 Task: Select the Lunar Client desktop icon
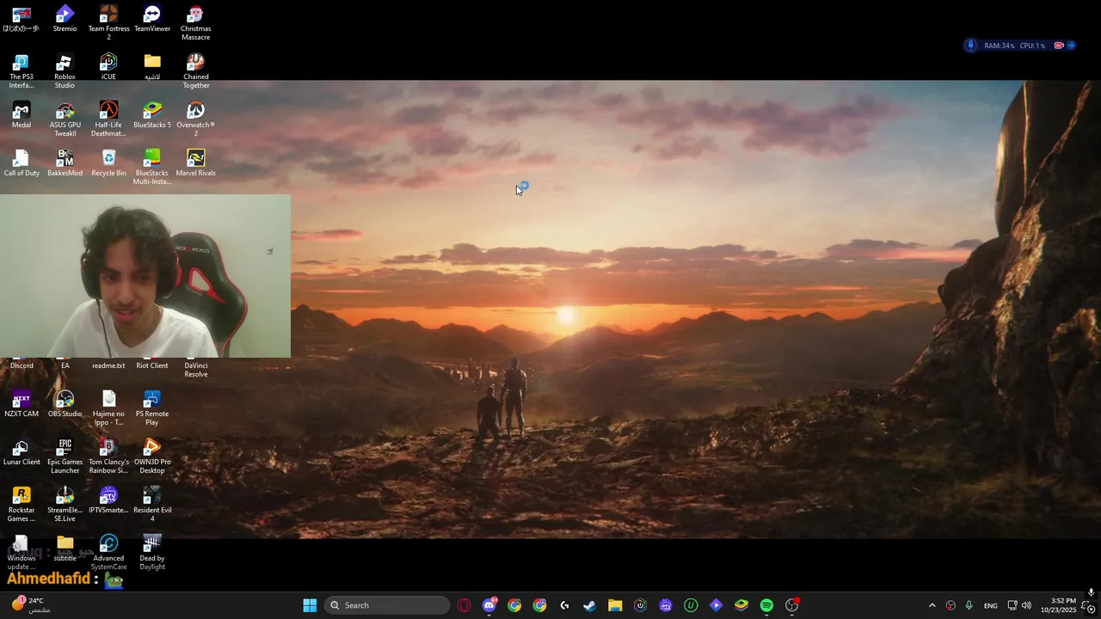pos(22,452)
